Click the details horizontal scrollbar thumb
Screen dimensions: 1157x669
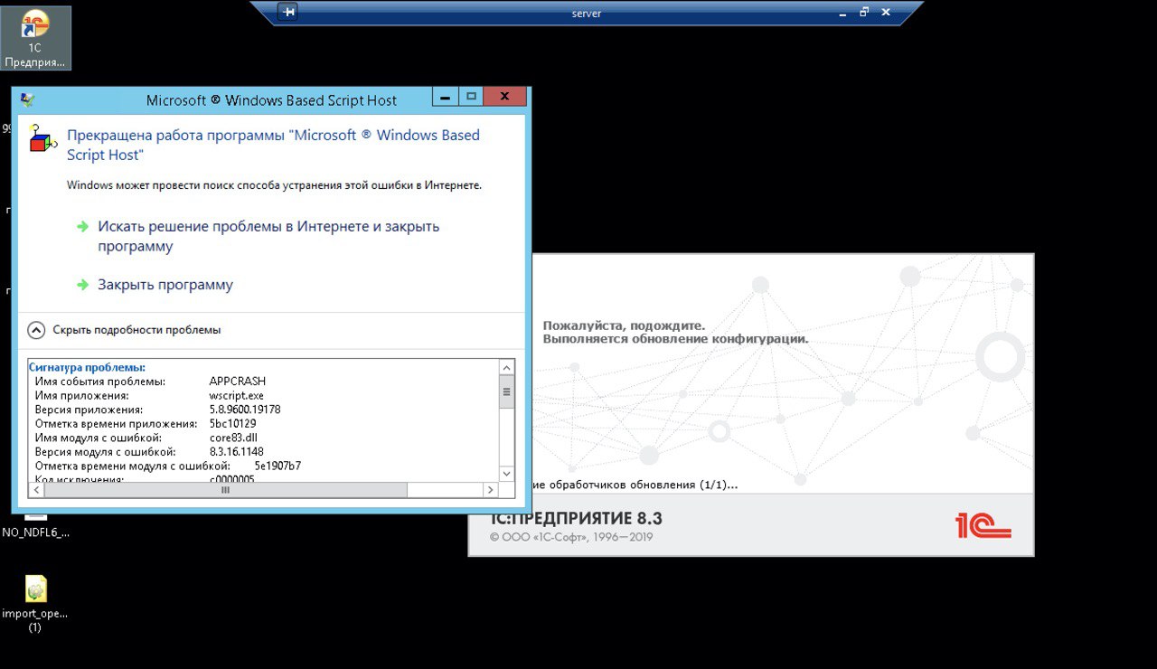pos(225,489)
